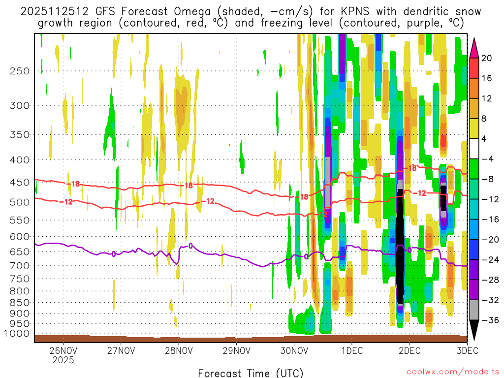Click the 28NOV time axis label

[x=179, y=350]
